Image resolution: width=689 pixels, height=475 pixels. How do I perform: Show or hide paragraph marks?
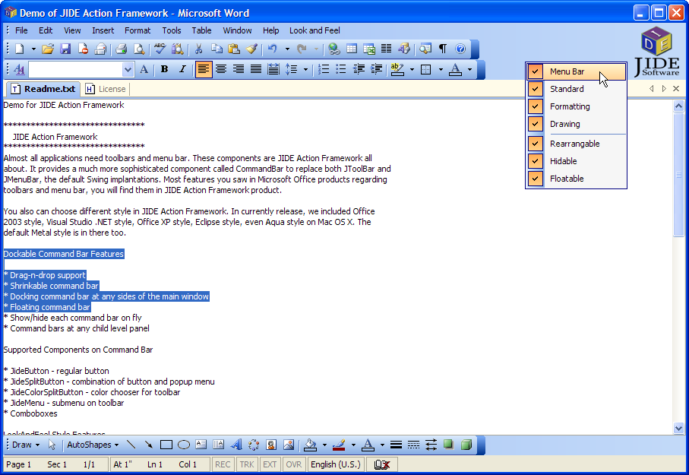tap(443, 49)
